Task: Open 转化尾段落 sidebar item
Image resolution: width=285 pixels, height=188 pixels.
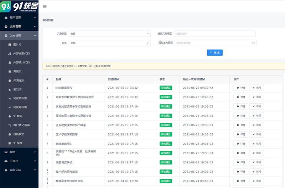Action: 20,107
